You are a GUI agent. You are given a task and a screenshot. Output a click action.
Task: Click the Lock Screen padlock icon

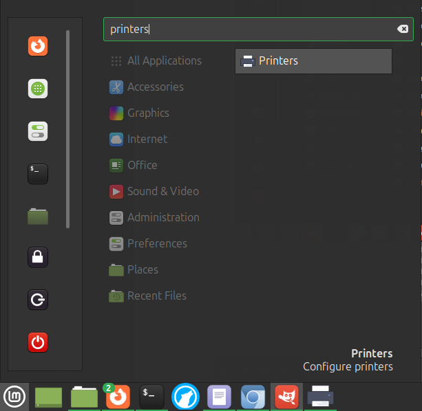pos(38,258)
